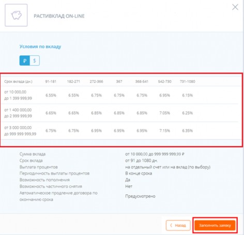Click the Условия по вкладу heading

40,46
